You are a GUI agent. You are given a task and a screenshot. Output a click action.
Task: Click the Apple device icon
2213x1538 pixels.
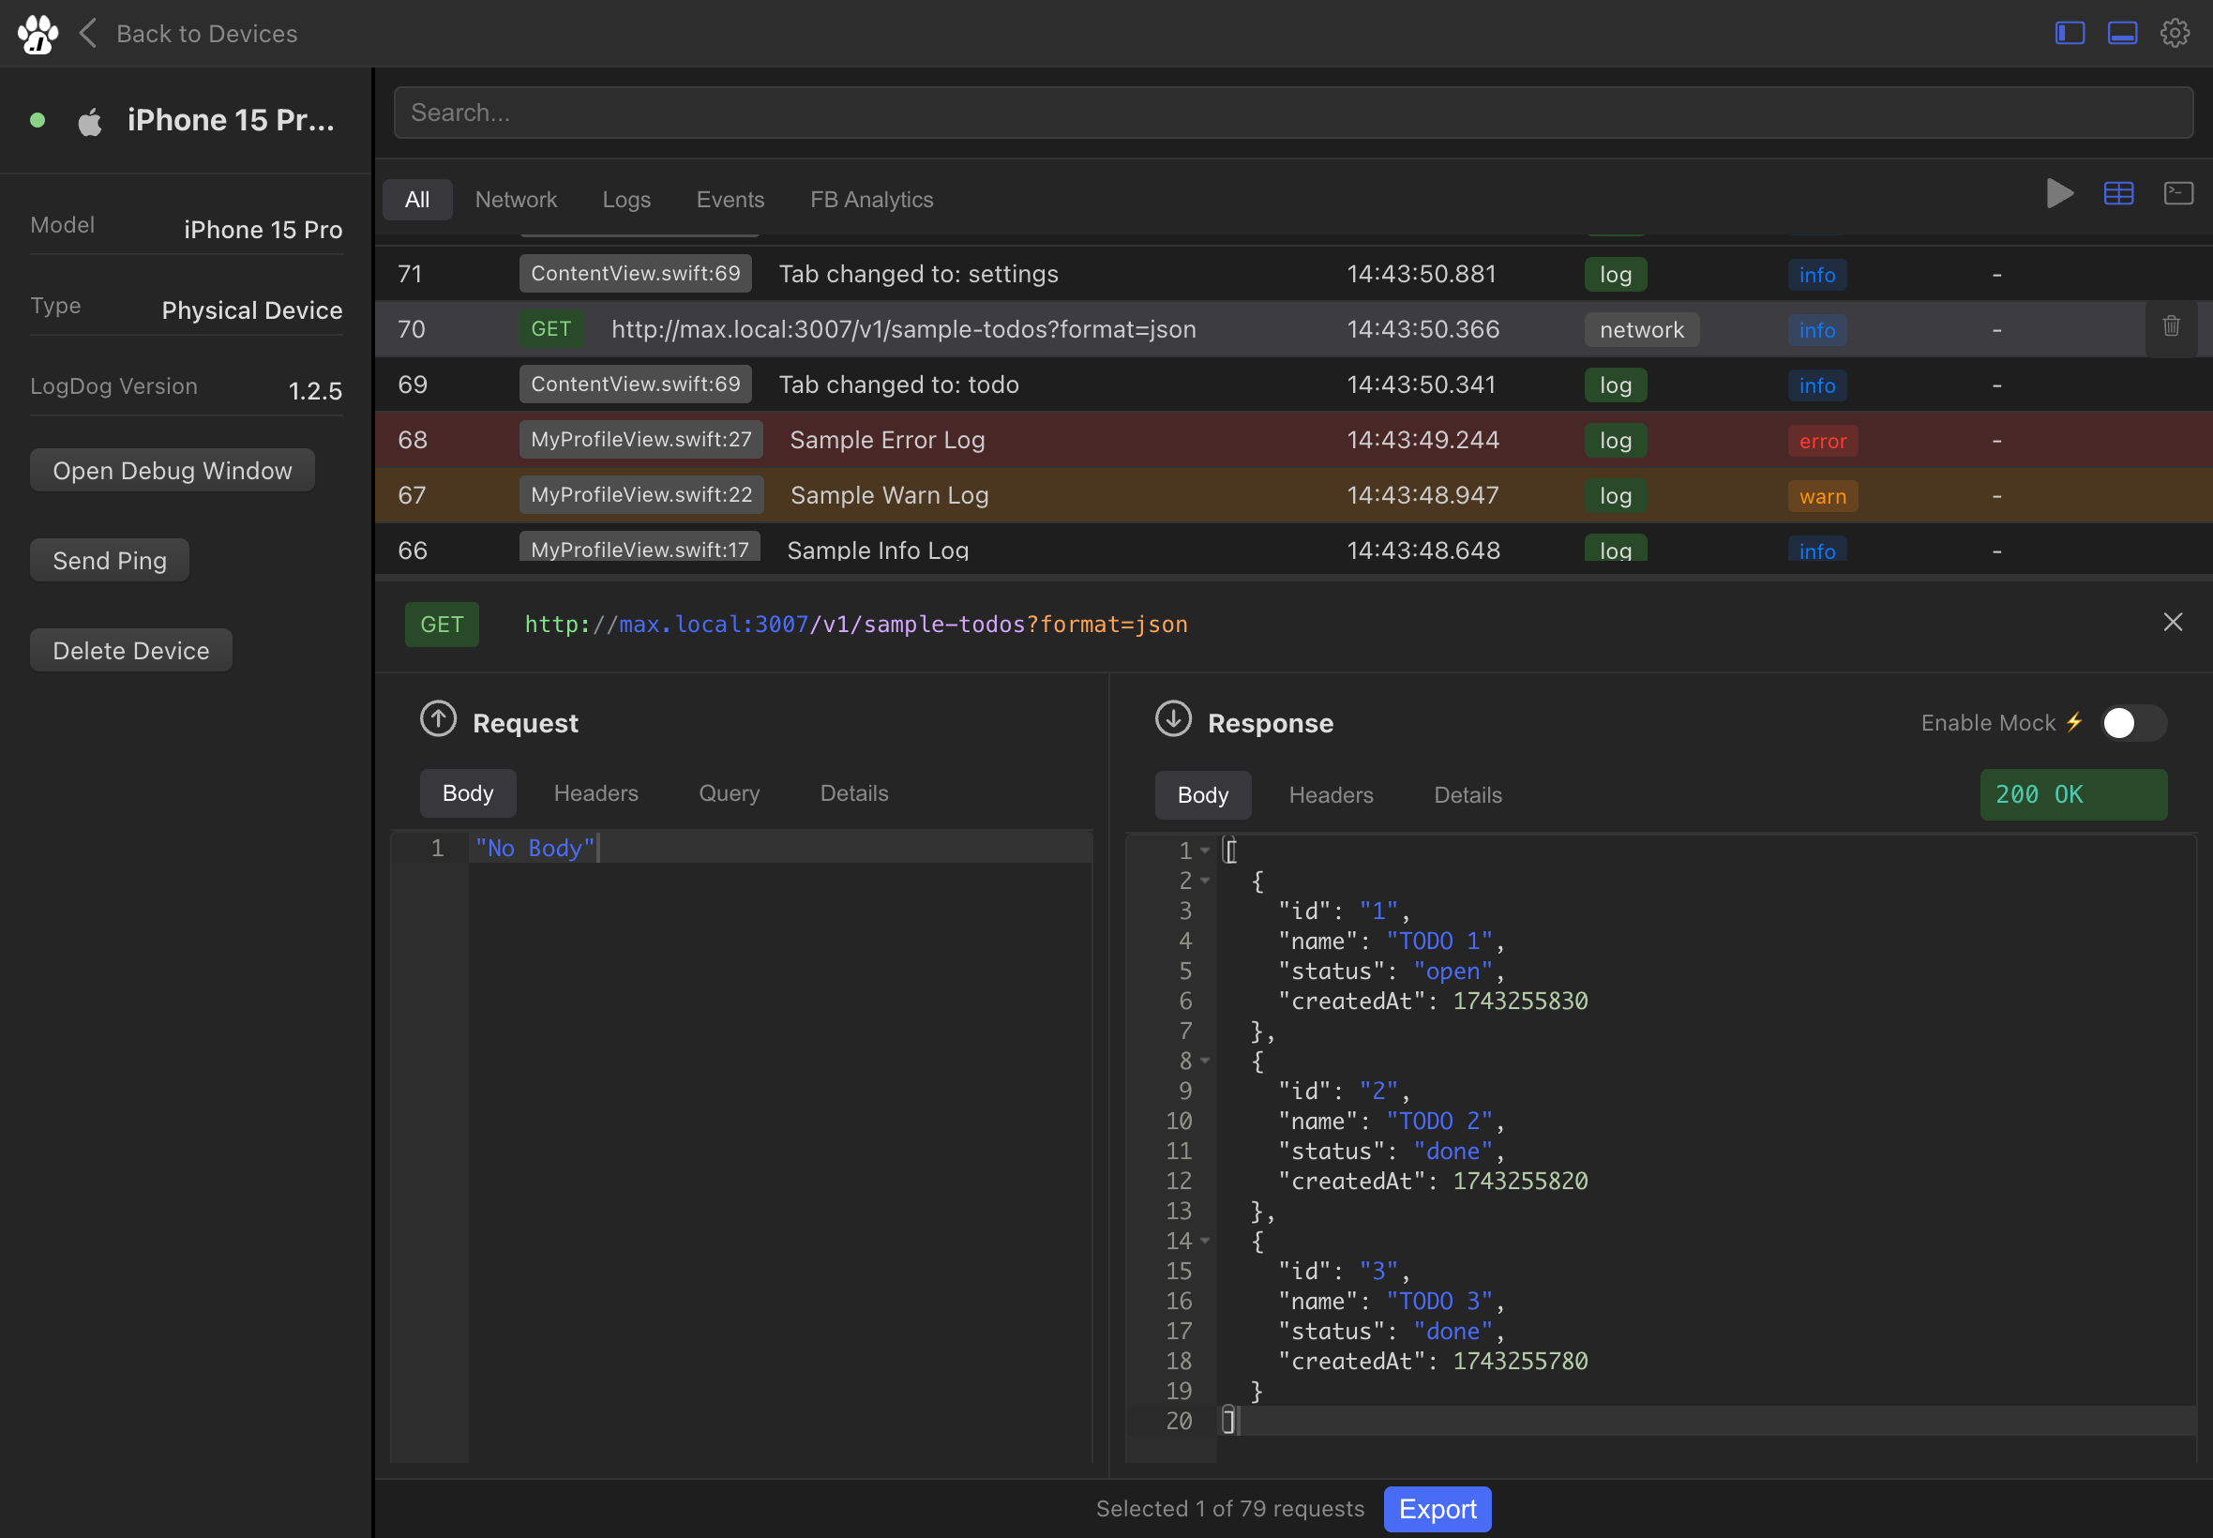(90, 121)
